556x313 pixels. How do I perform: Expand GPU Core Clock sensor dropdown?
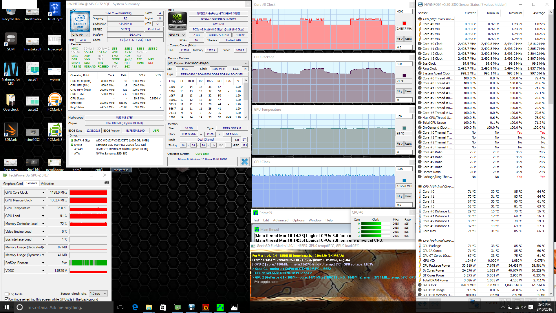(x=43, y=192)
